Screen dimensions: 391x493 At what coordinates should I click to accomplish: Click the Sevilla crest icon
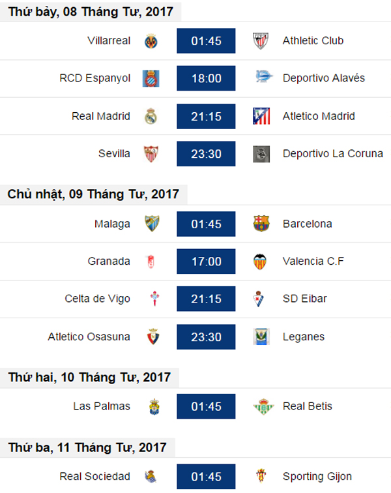[x=151, y=154]
